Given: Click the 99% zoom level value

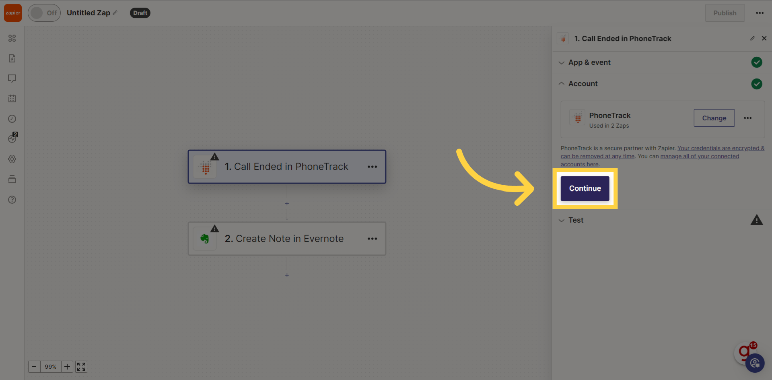Looking at the screenshot, I should pos(51,367).
